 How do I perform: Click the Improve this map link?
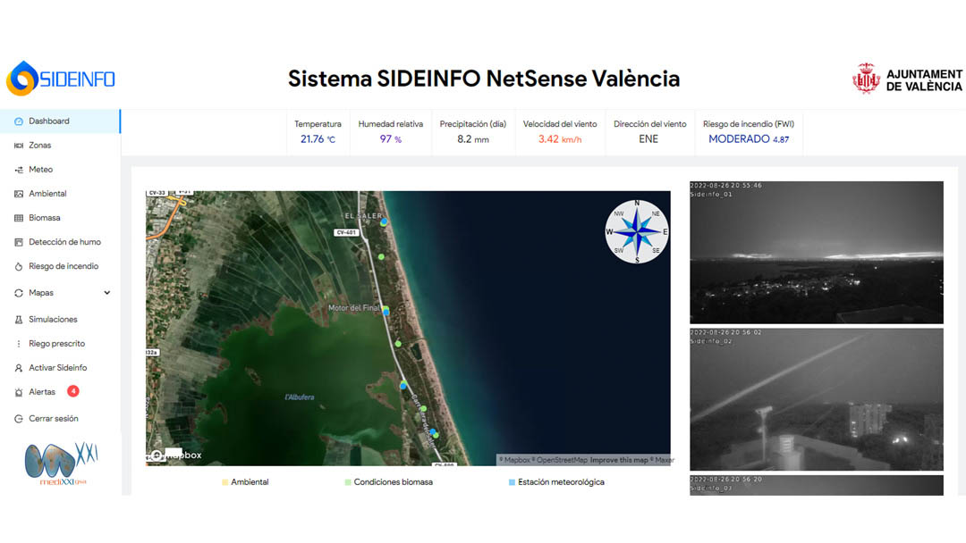[619, 460]
